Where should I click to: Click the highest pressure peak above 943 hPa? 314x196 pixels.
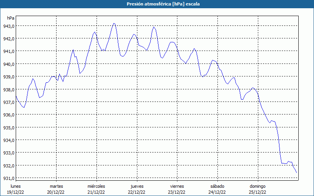(x=114, y=24)
